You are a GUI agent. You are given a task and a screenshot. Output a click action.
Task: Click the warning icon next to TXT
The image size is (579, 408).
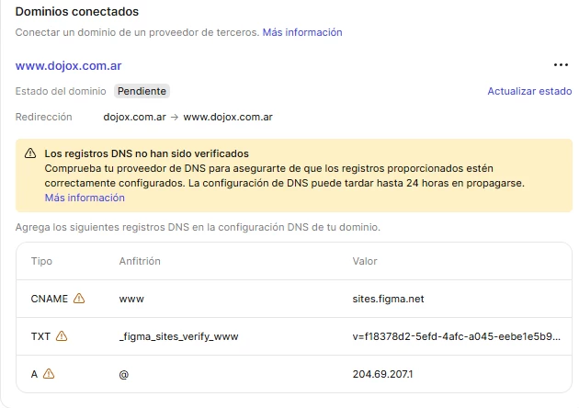click(62, 336)
